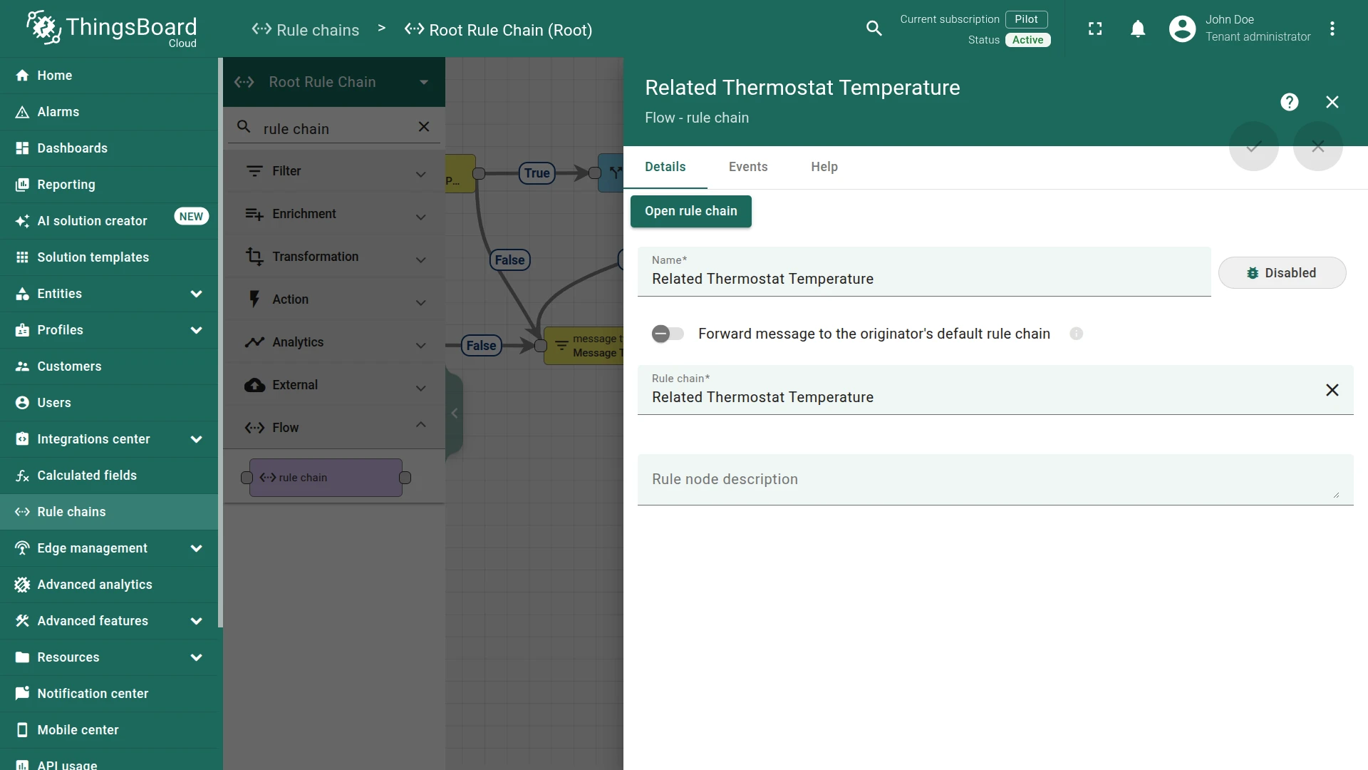Viewport: 1368px width, 770px height.
Task: Switch to Events tab
Action: [748, 167]
